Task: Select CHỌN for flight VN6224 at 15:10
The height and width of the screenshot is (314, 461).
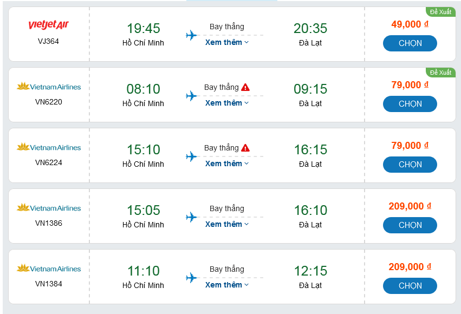Action: click(410, 165)
